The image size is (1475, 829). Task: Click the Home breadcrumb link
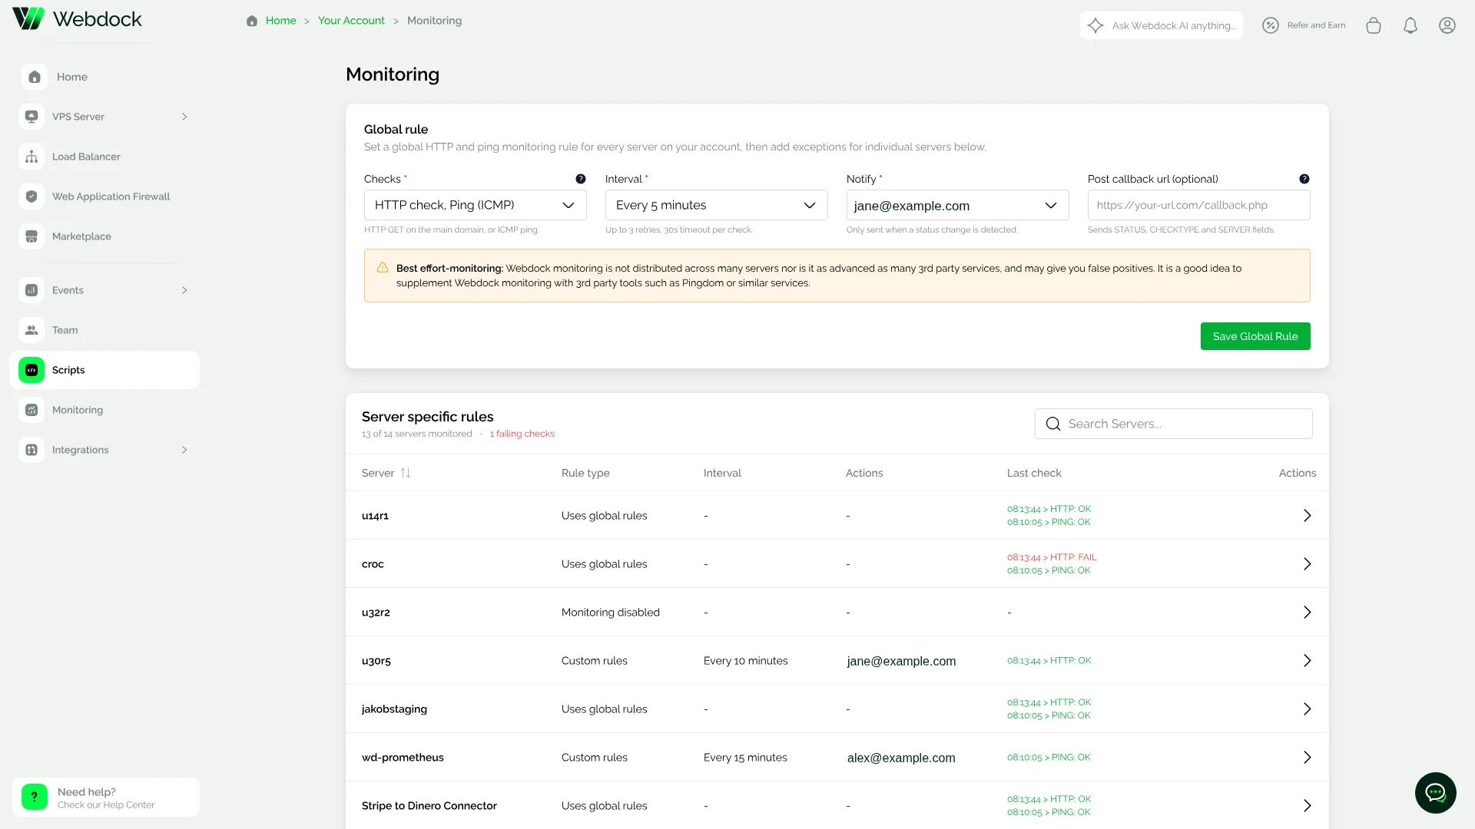280,21
